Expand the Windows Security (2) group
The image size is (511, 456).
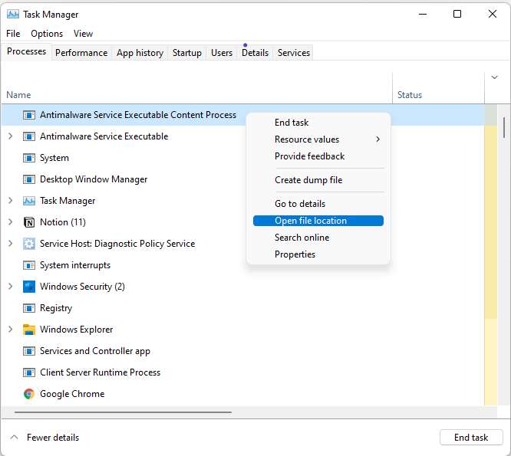click(10, 287)
